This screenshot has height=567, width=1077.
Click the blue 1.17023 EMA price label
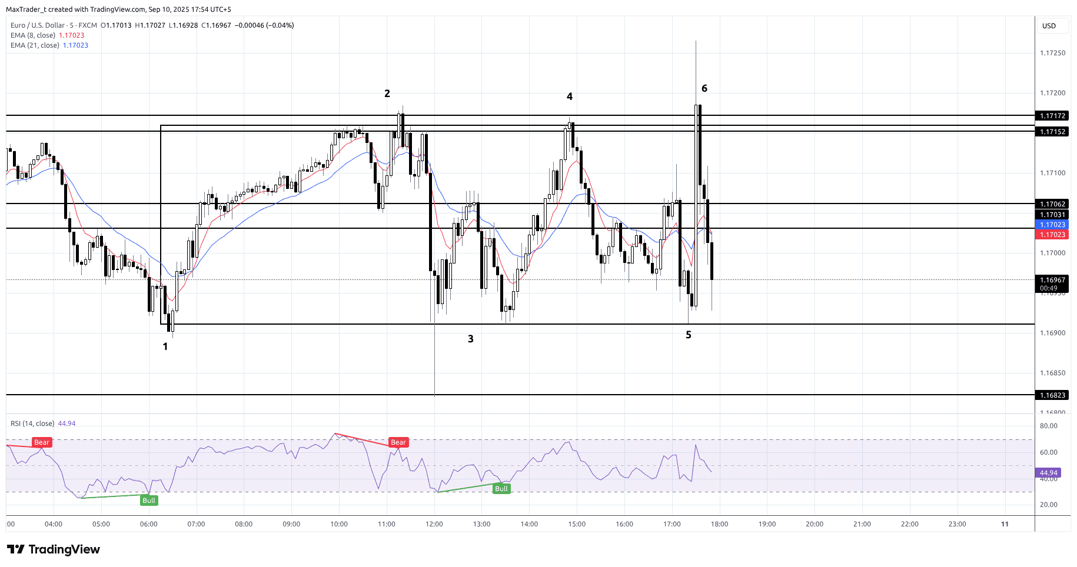1052,225
